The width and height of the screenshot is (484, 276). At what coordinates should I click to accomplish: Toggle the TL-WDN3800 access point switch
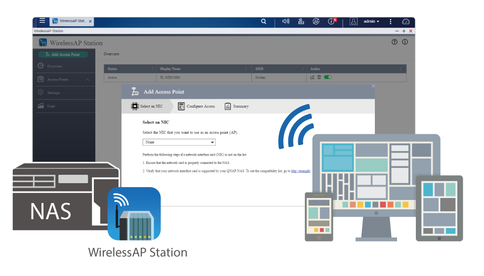point(328,78)
